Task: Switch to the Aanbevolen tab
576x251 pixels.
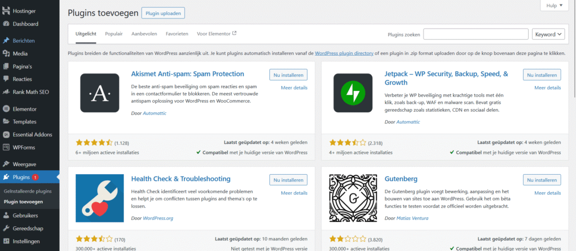Action: 145,34
